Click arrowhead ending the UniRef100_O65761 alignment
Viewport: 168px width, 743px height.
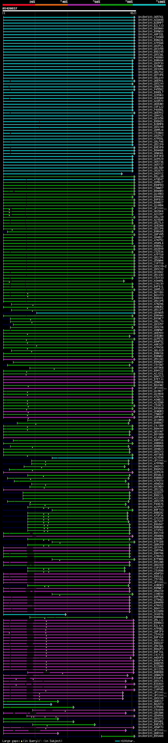(134, 17)
